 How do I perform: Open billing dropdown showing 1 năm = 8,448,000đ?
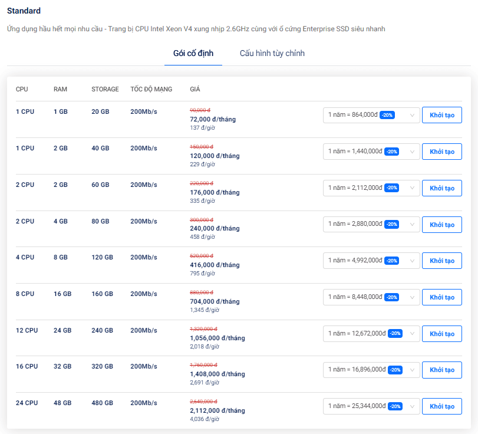[x=371, y=297]
